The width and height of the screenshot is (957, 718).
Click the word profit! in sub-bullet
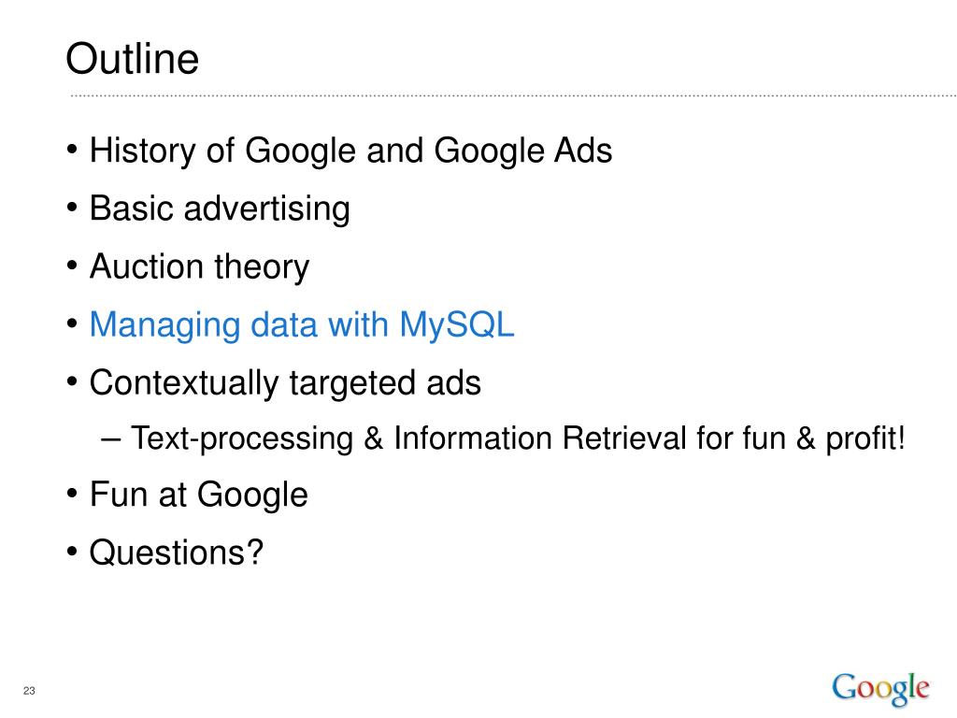(x=865, y=438)
